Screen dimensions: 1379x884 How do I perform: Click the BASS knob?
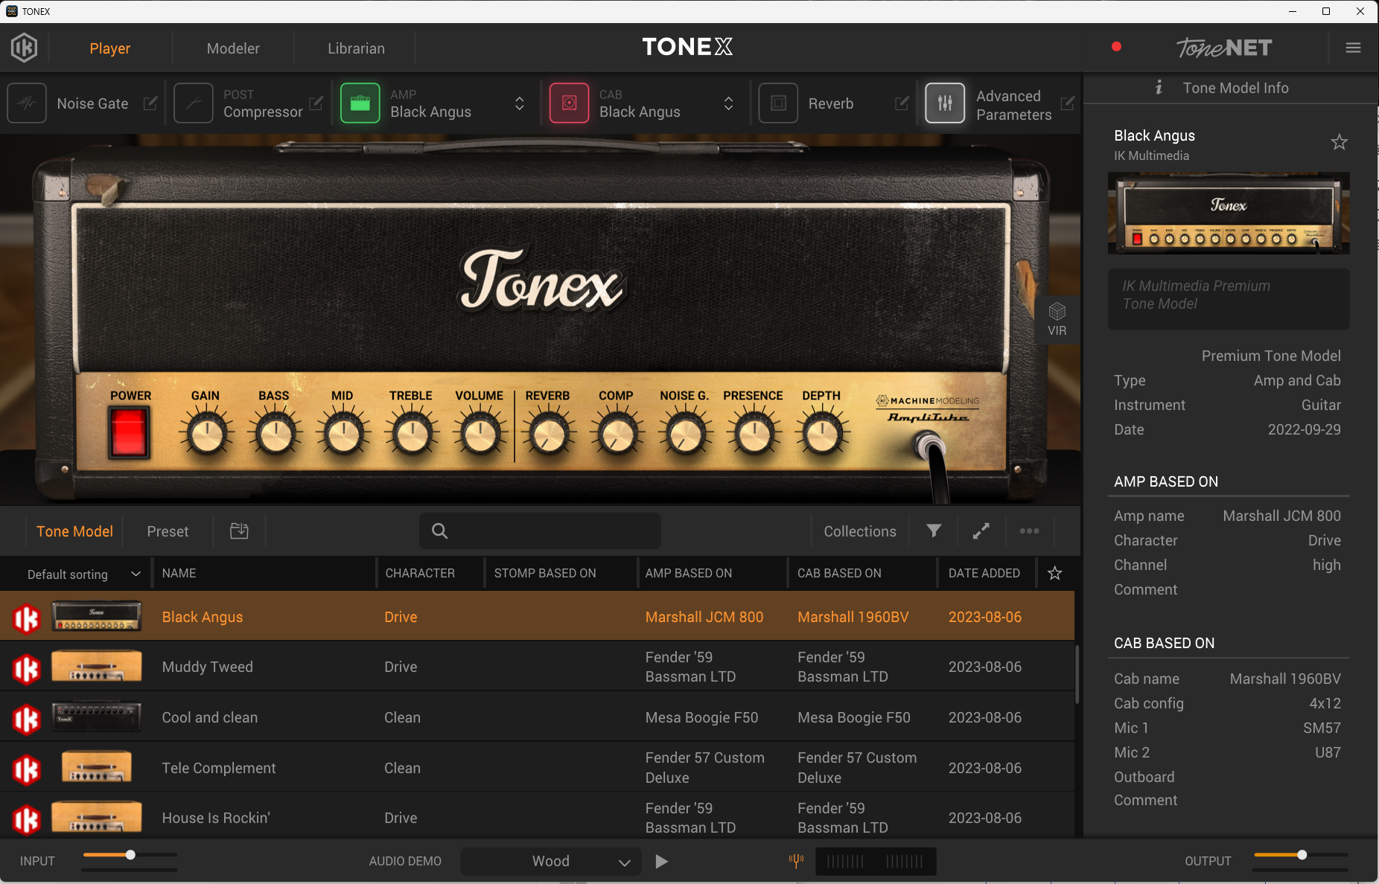pos(275,435)
